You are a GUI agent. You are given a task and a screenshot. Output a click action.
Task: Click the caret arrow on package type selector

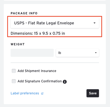94,23
